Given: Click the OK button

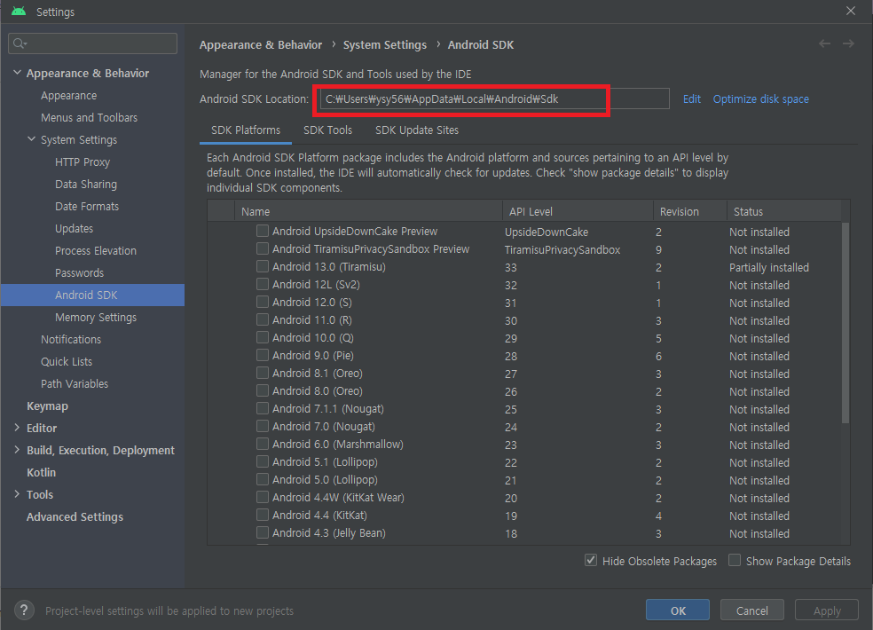Looking at the screenshot, I should [678, 610].
